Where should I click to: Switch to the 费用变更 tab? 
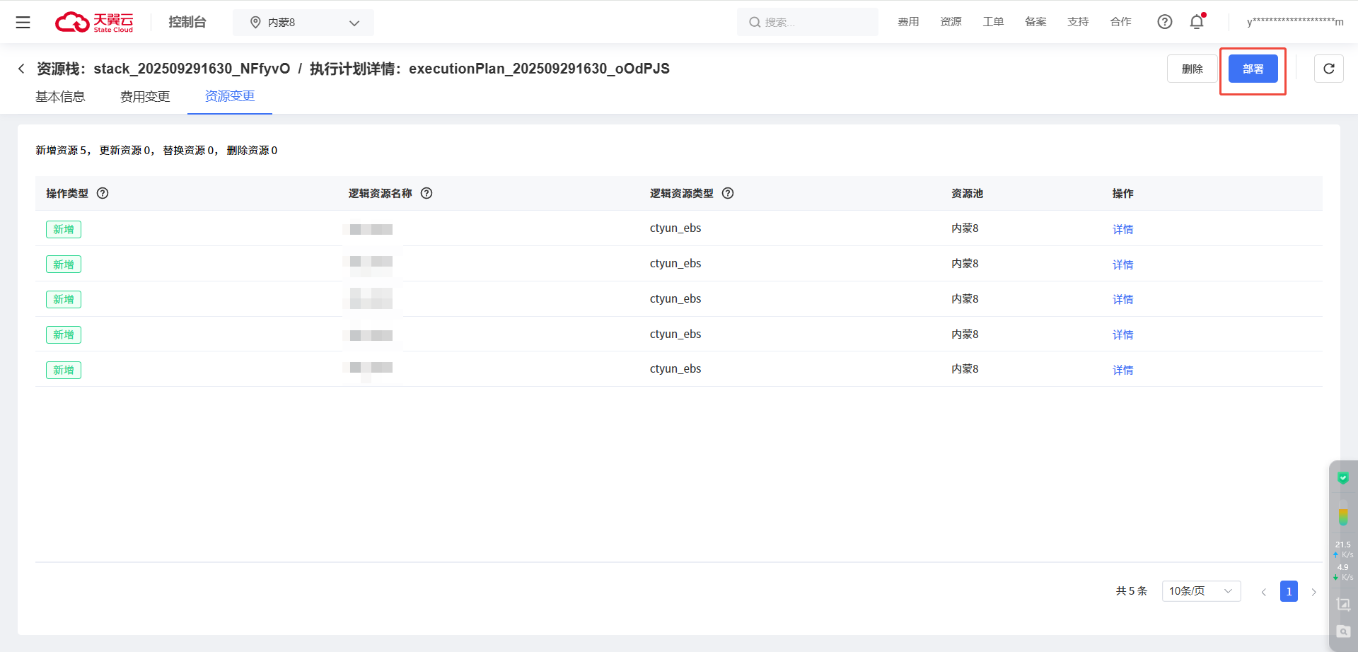click(145, 97)
